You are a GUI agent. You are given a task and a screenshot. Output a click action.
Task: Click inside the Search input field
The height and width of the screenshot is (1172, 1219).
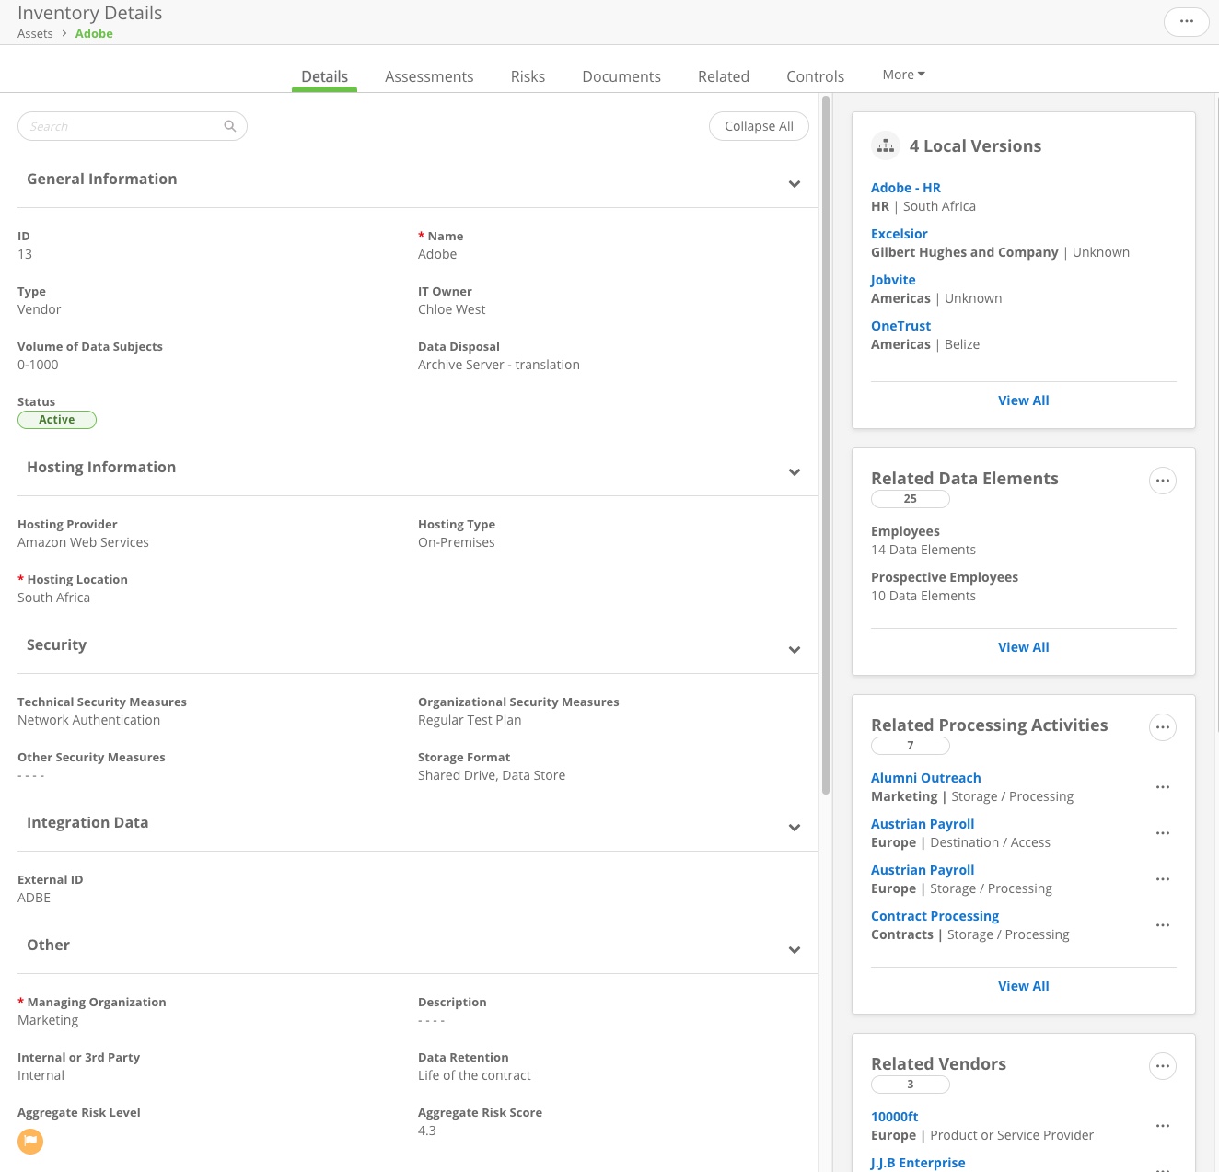click(110, 125)
